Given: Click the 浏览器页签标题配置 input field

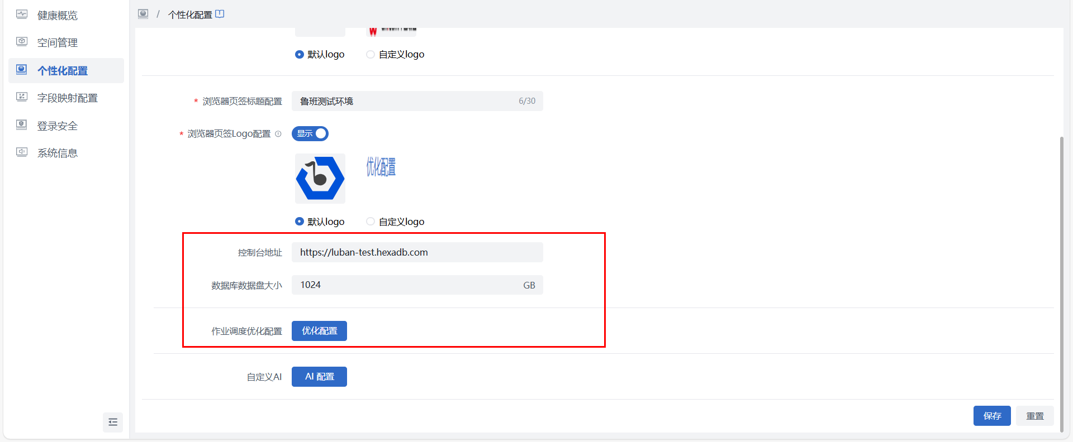Looking at the screenshot, I should click(417, 101).
